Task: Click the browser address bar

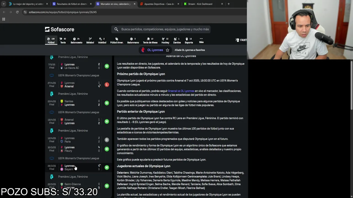Action: 132,12
